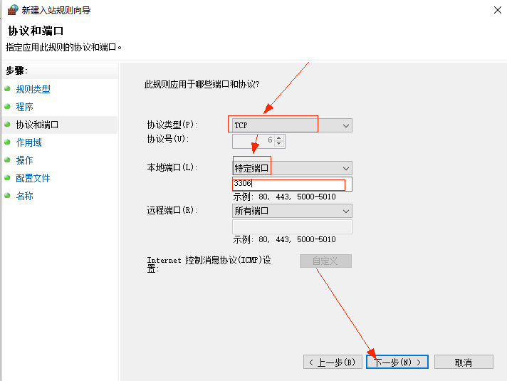Screen dimensions: 507x381
Task: Click the green bullet beside 作用域
Action: 8,142
